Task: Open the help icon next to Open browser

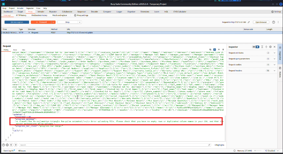Action: pyautogui.click(x=274, y=22)
